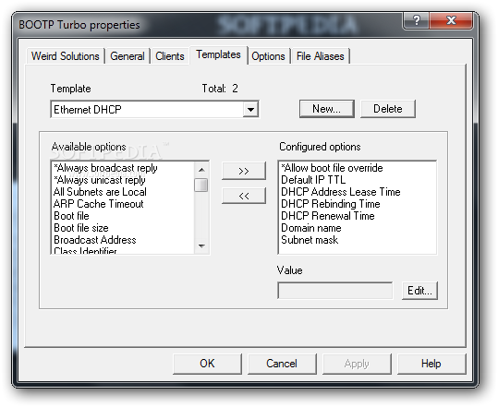
Task: Close the BOOTP Turbo properties dialog
Action: click(x=451, y=20)
